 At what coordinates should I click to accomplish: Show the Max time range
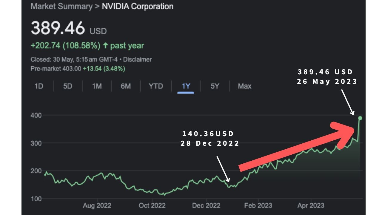244,86
